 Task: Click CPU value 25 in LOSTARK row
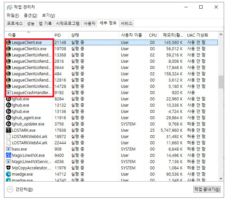pyautogui.click(x=152, y=130)
